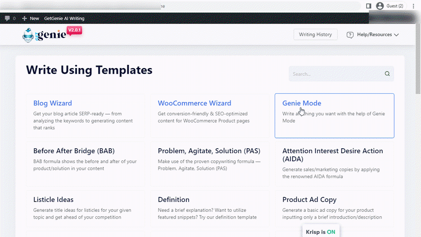The image size is (421, 237).
Task: Open the Listicle Ideas template
Action: 86,209
